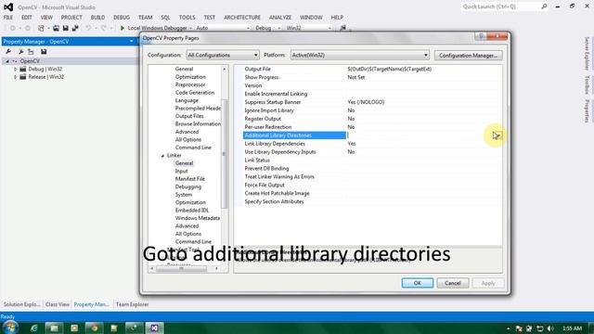
Task: Open the Platform dropdown showing Active(Win32)
Action: 359,56
